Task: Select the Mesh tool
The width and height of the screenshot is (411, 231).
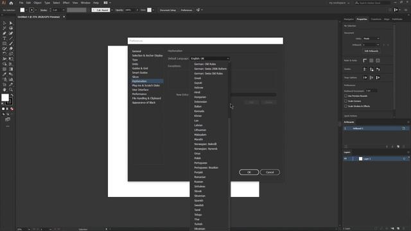Action: tap(4, 69)
